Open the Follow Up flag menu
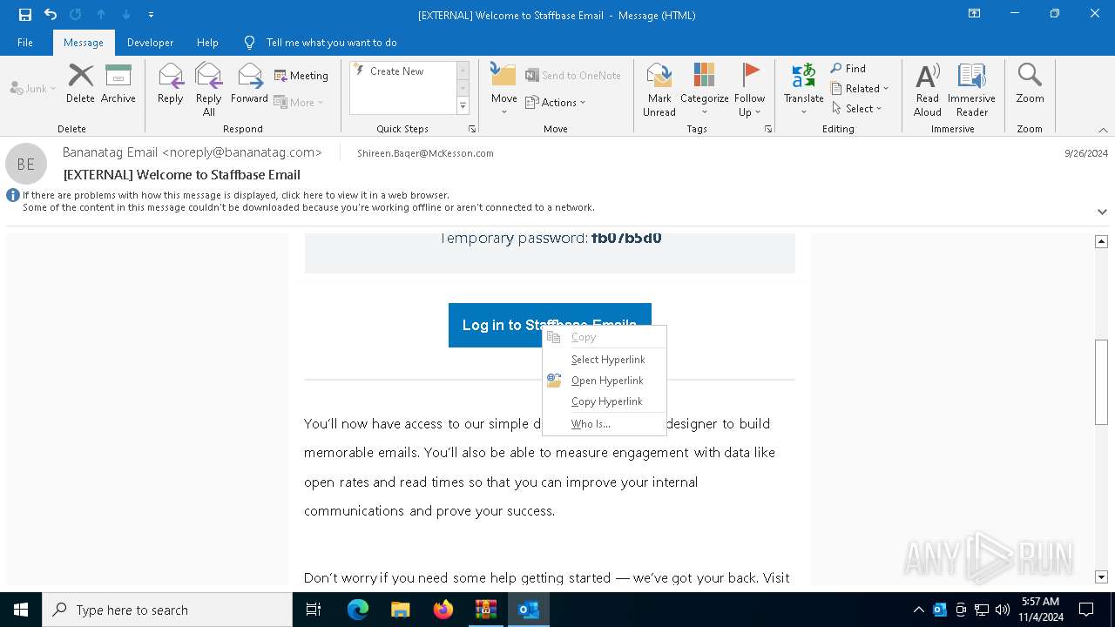This screenshot has height=627, width=1115. pyautogui.click(x=749, y=90)
